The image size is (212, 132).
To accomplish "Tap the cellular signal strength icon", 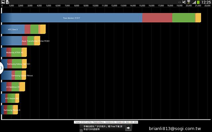I will click(194, 2).
